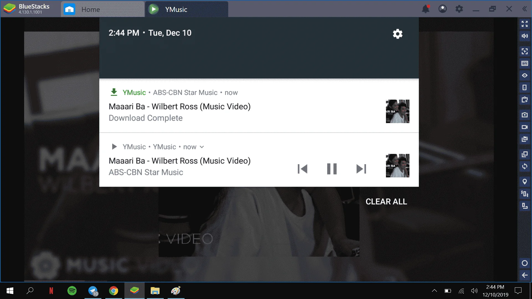Click the sync rotate arrows icon in sidebar
This screenshot has width=532, height=299.
pos(525,166)
